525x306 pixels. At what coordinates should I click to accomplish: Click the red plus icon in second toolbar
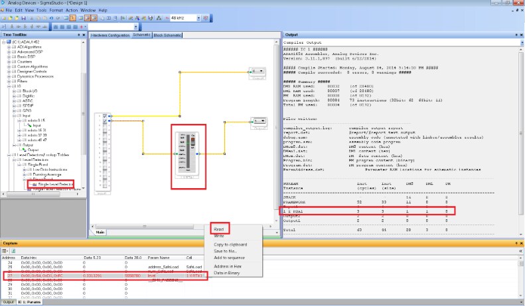point(82,26)
